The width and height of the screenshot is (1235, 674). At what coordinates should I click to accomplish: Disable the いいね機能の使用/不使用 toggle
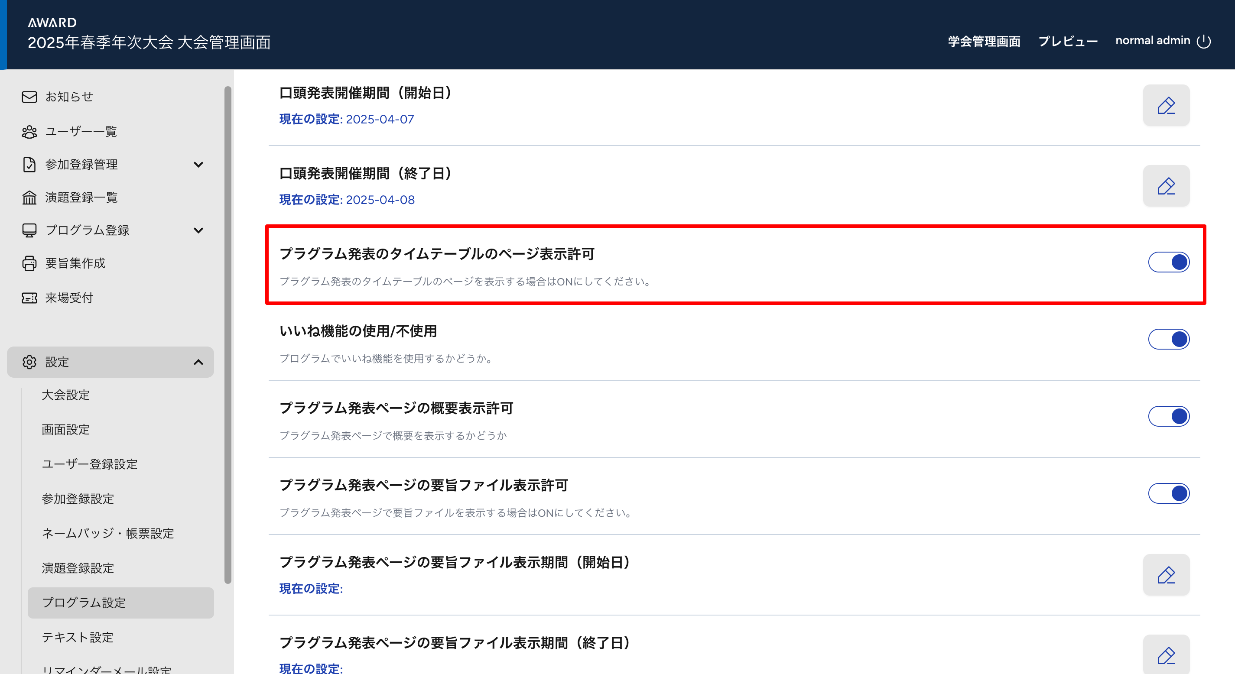pyautogui.click(x=1168, y=340)
